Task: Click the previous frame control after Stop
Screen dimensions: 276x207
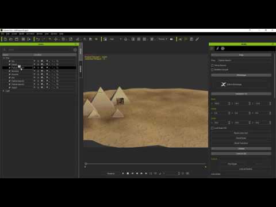Action: pos(132,173)
